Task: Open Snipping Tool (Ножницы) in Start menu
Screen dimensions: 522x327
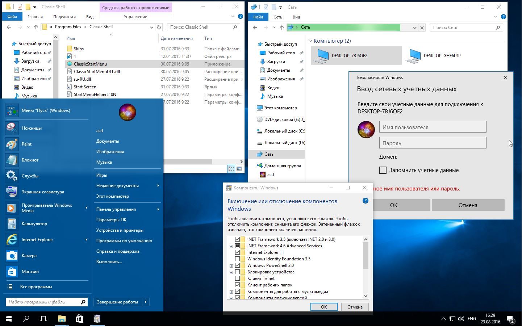Action: tap(47, 128)
